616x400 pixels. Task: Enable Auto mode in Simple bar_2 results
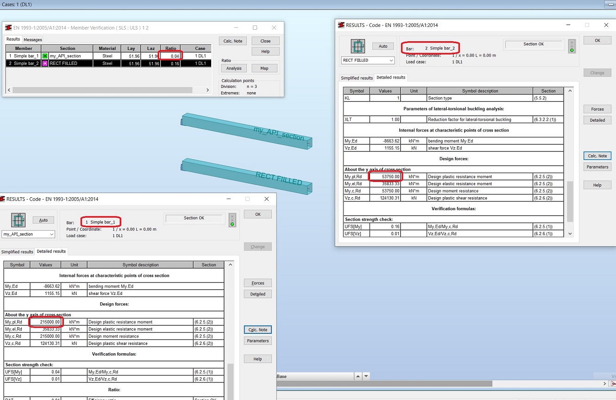click(x=383, y=46)
